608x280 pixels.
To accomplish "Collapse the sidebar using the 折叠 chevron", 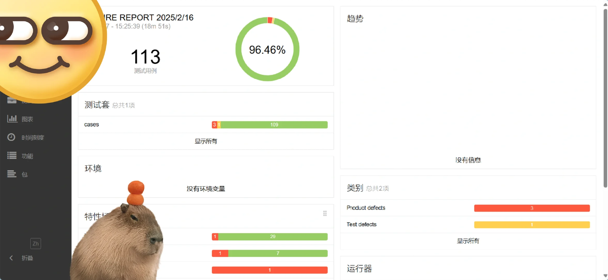I will (11, 258).
